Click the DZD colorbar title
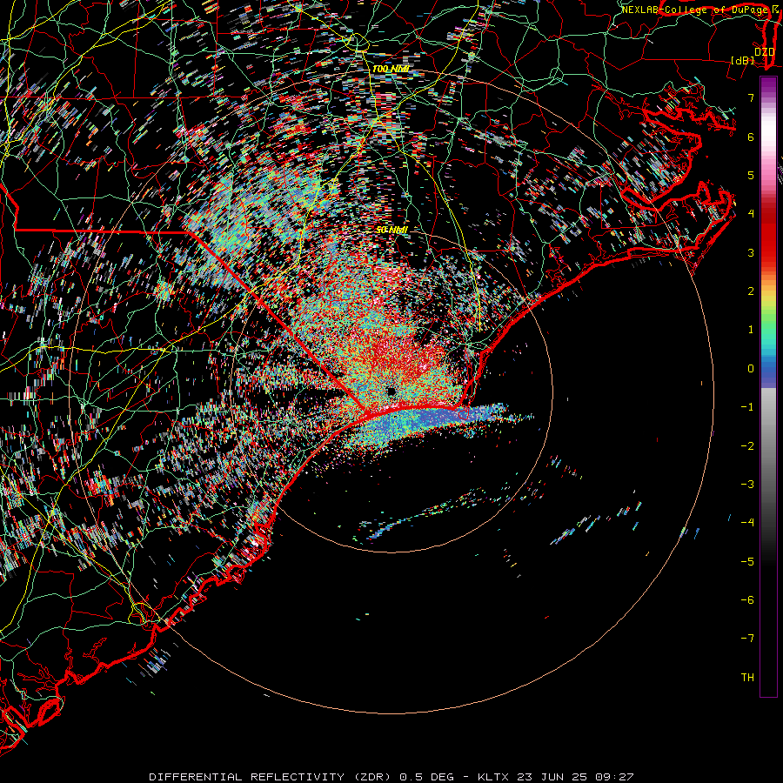Screen dimensions: 783x783 coord(764,52)
